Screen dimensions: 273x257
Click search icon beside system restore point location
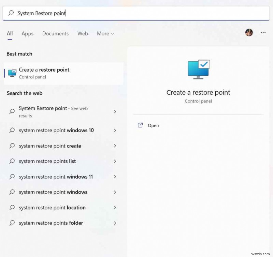point(12,207)
